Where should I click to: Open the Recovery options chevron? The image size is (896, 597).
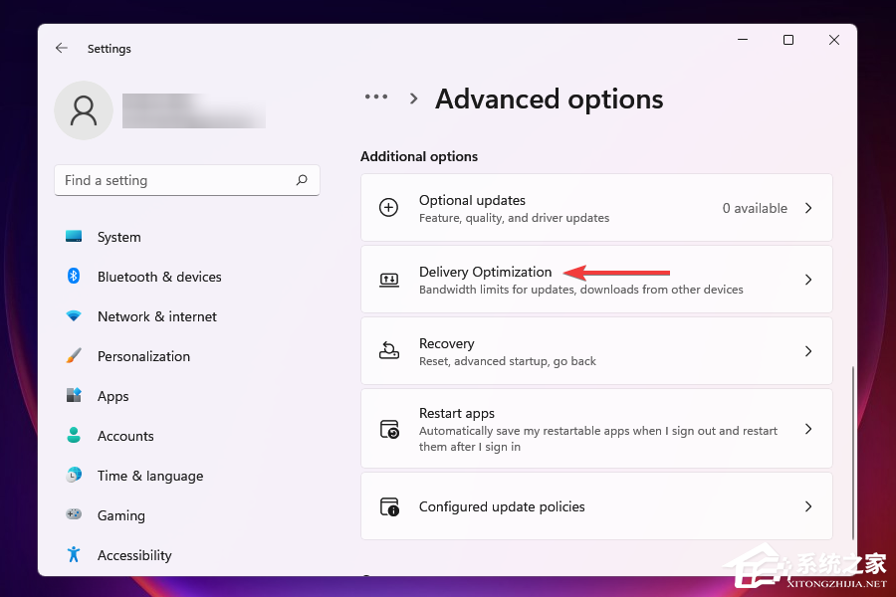pyautogui.click(x=808, y=350)
